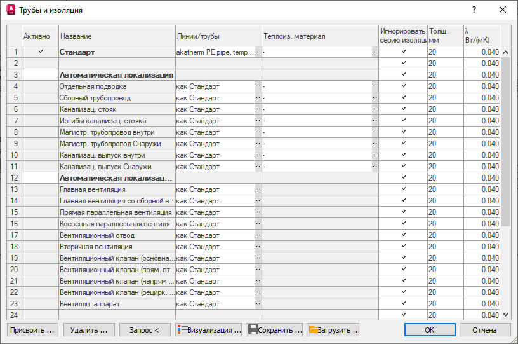Click the Присвоить button
The image size is (518, 344).
[x=32, y=330]
